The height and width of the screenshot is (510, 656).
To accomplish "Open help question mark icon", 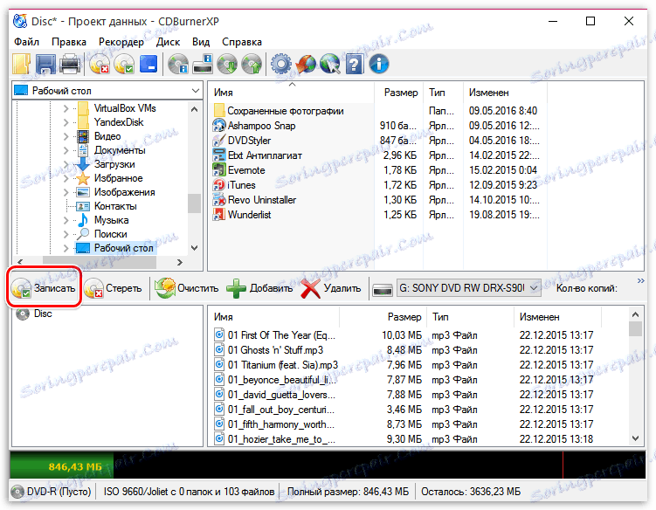I will click(x=354, y=64).
